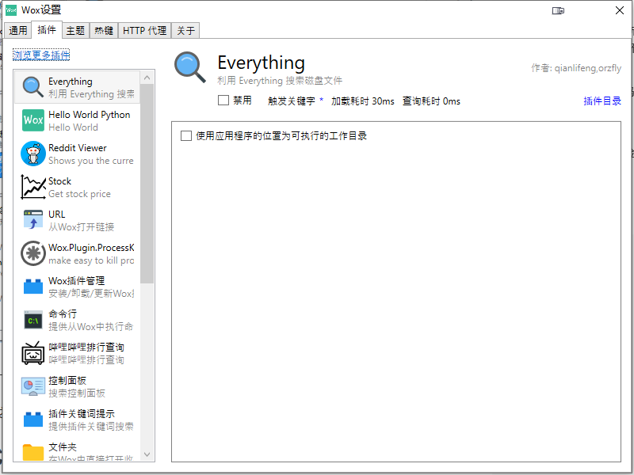The height and width of the screenshot is (475, 634).
Task: Pick the URL plugin icon
Action: click(32, 220)
